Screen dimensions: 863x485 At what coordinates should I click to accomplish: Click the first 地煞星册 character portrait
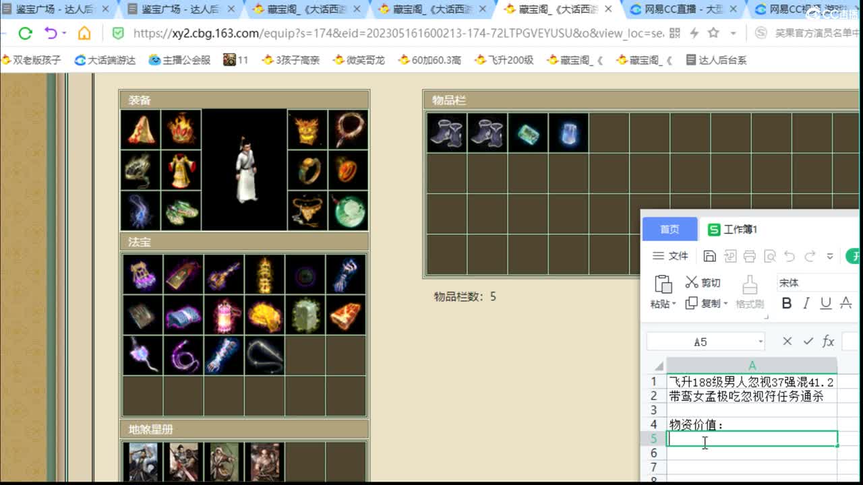click(x=143, y=462)
